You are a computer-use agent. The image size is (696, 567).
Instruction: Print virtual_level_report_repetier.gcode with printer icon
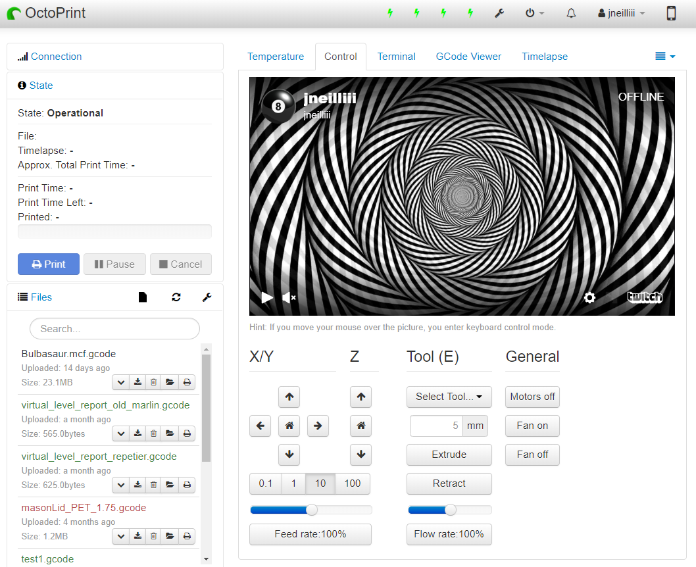187,485
